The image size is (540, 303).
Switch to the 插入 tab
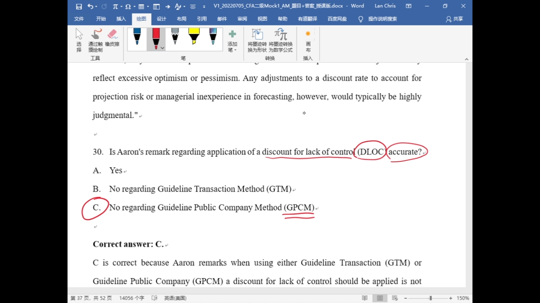121,19
